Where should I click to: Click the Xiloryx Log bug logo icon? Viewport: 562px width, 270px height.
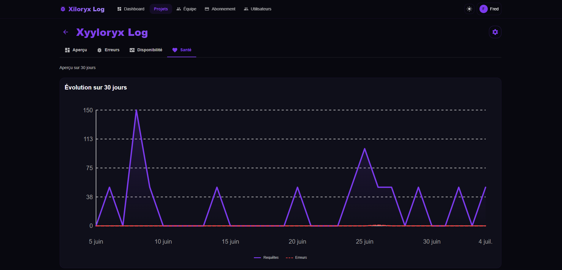pyautogui.click(x=63, y=9)
